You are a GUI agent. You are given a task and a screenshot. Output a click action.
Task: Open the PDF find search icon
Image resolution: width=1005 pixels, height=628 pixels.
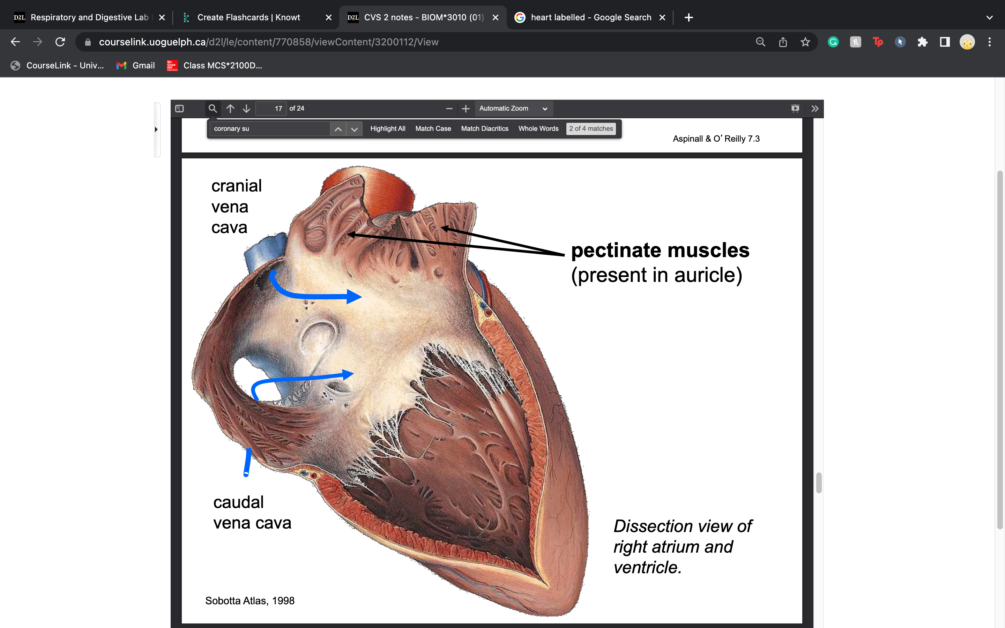click(213, 109)
